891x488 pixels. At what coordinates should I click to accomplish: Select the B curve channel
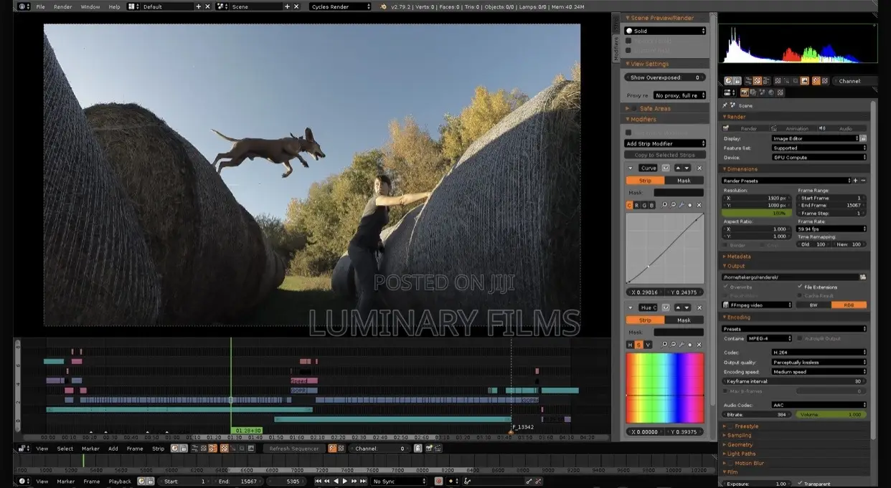[651, 205]
